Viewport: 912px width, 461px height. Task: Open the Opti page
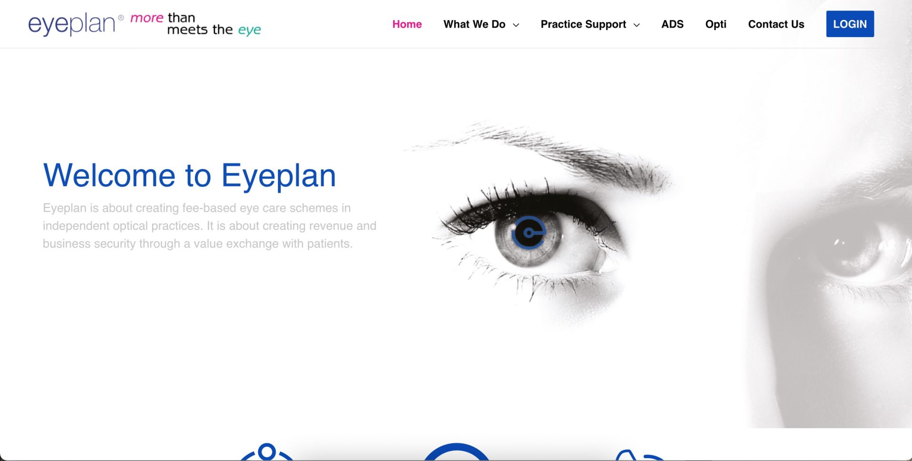[x=716, y=24]
